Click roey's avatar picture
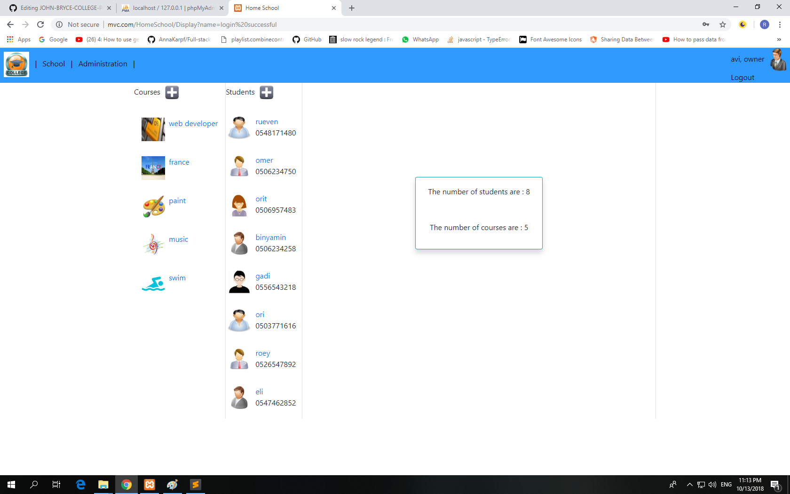This screenshot has height=494, width=790. tap(239, 359)
